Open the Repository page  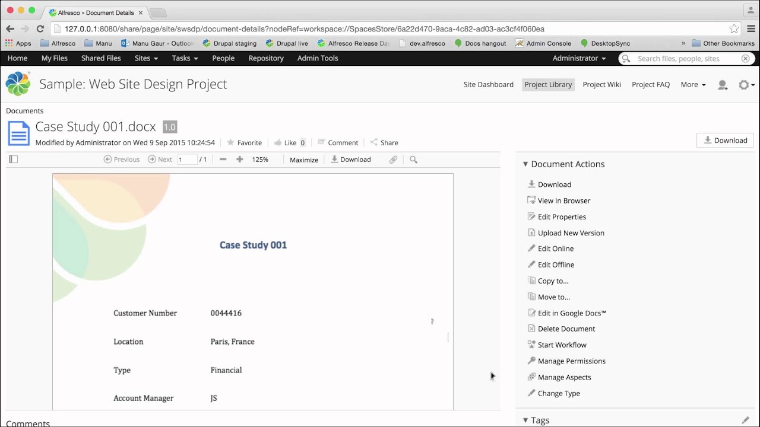click(x=266, y=58)
